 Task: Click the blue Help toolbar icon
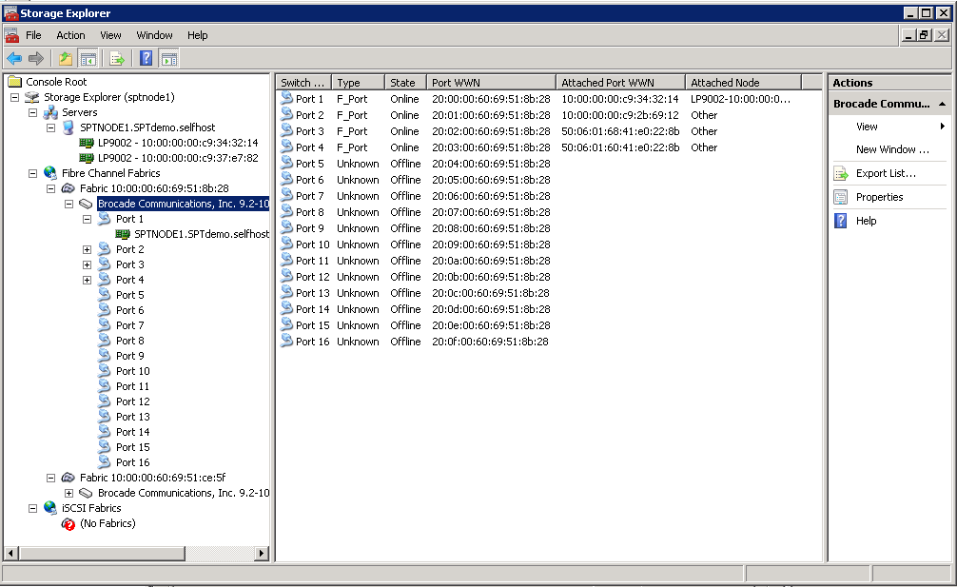(146, 59)
